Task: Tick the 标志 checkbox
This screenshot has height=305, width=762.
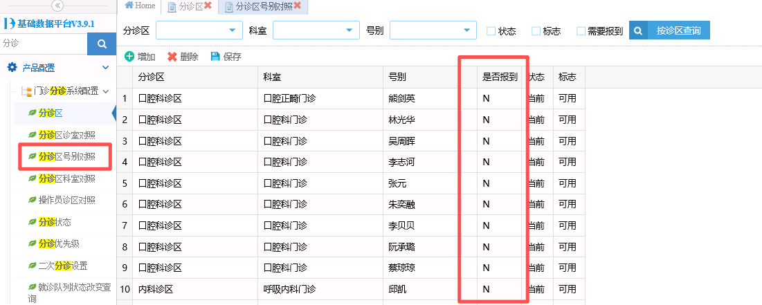Action: (x=536, y=31)
